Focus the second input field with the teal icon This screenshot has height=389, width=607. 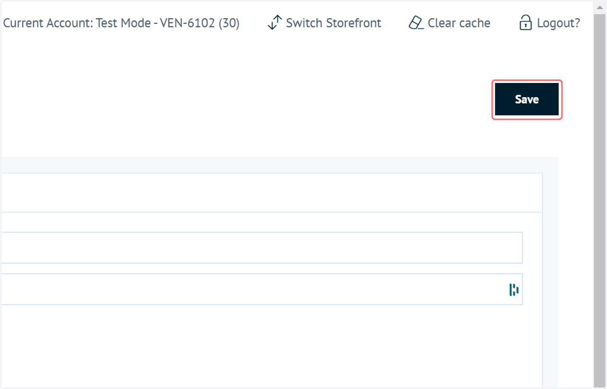tap(261, 289)
